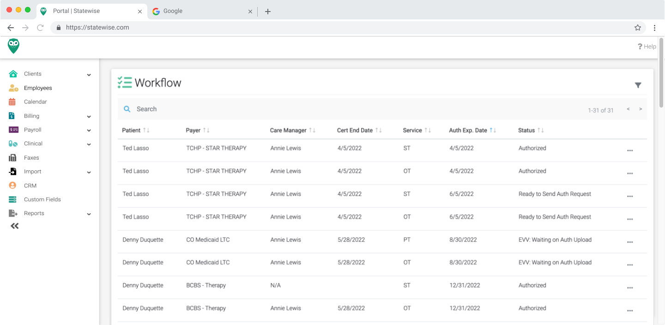Open CRM in the sidebar
Viewport: 665px width, 325px height.
(30, 186)
